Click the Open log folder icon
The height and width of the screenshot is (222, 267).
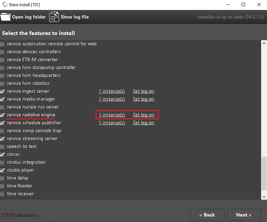[x=5, y=17]
